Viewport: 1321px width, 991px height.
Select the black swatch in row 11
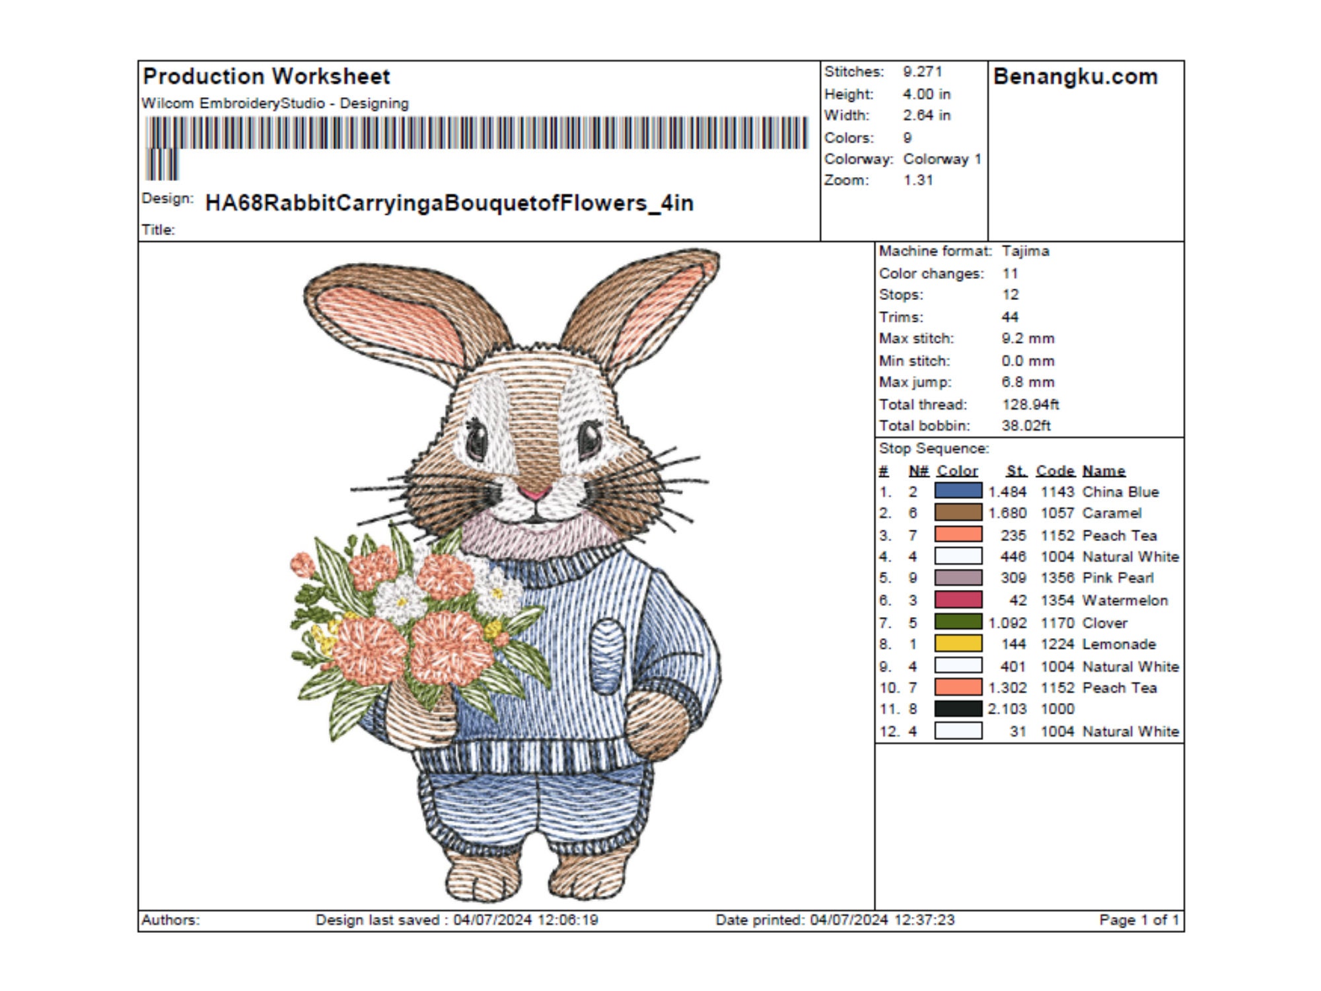(x=958, y=709)
